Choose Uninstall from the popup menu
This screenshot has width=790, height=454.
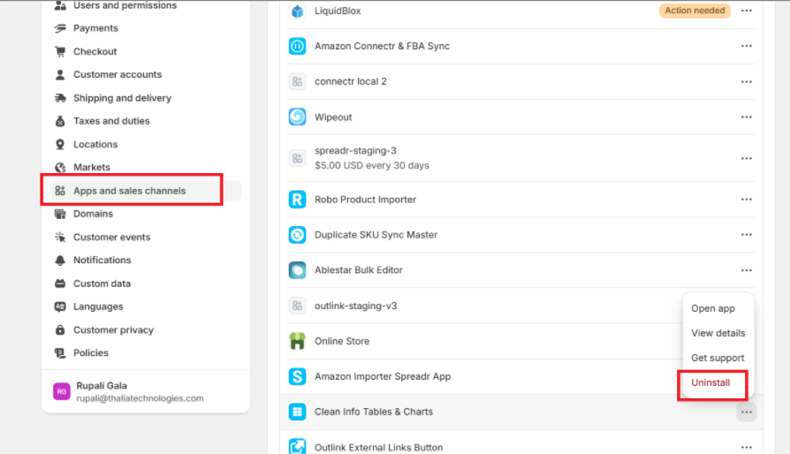coord(712,383)
